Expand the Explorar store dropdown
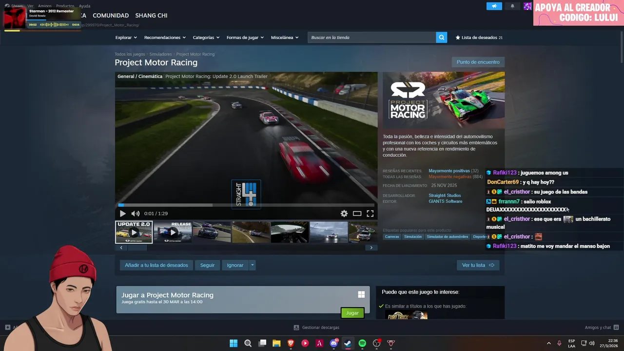This screenshot has height=351, width=624. pos(126,38)
